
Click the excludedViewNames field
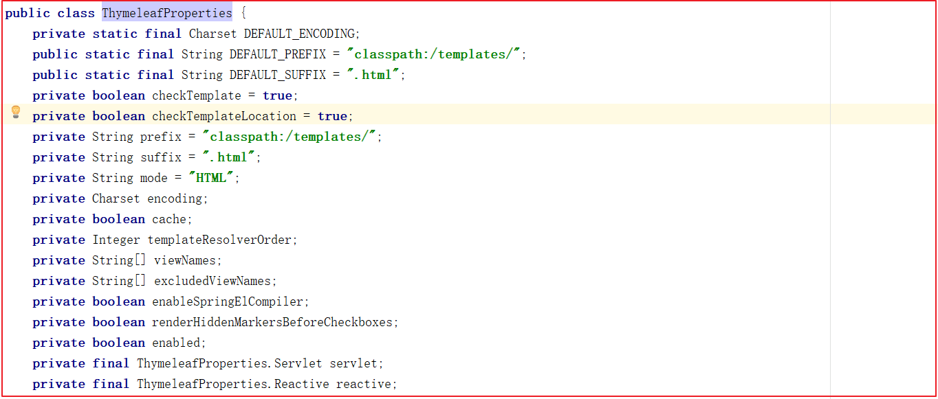click(213, 281)
